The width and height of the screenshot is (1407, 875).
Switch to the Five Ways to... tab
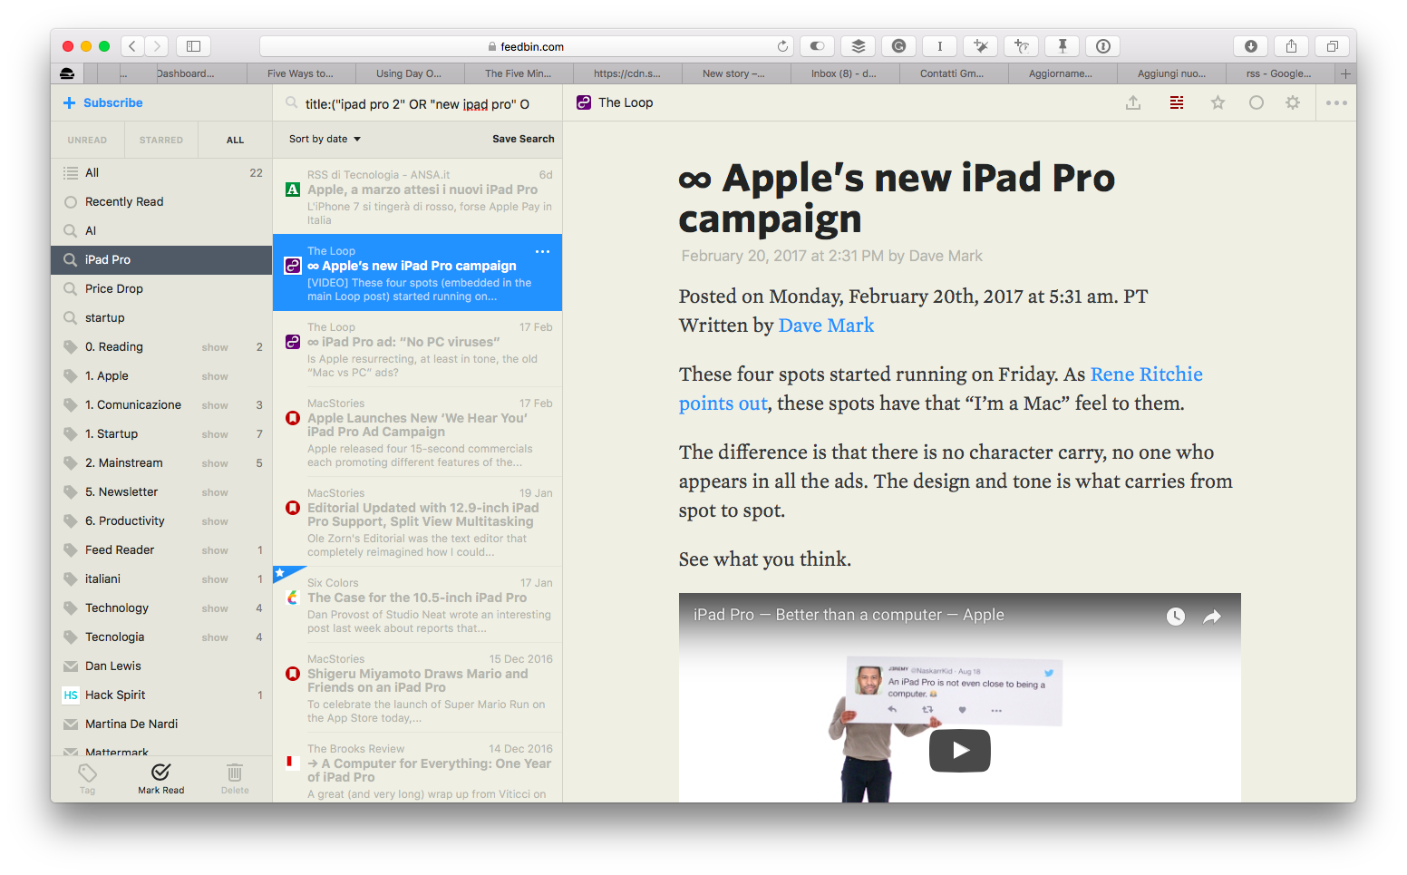tap(300, 73)
